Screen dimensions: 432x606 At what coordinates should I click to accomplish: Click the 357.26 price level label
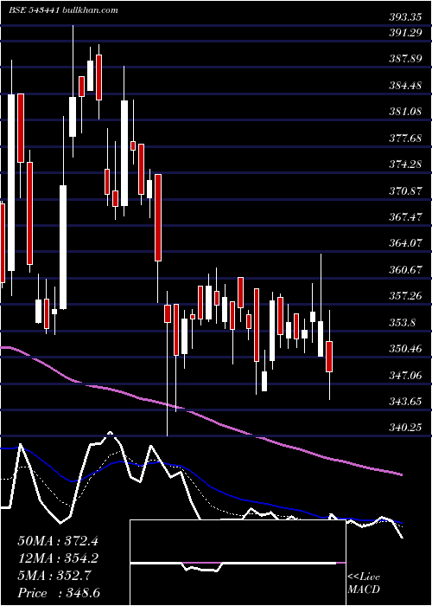405,296
